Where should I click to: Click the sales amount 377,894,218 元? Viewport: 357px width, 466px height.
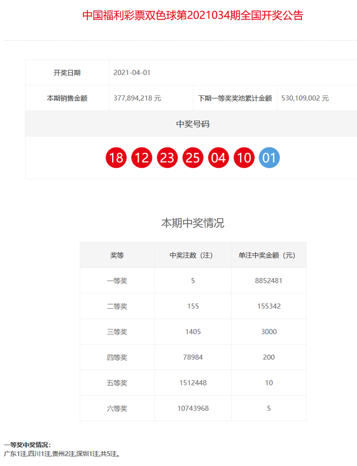click(137, 98)
